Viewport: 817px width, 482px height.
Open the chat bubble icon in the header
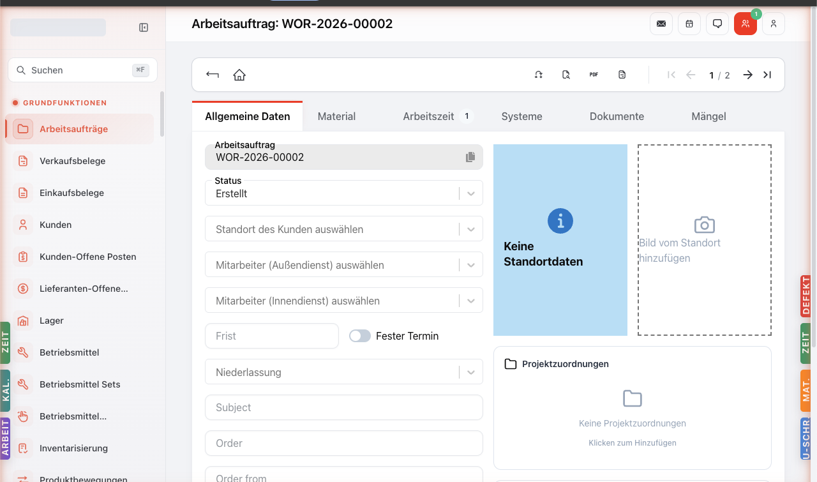pos(717,24)
